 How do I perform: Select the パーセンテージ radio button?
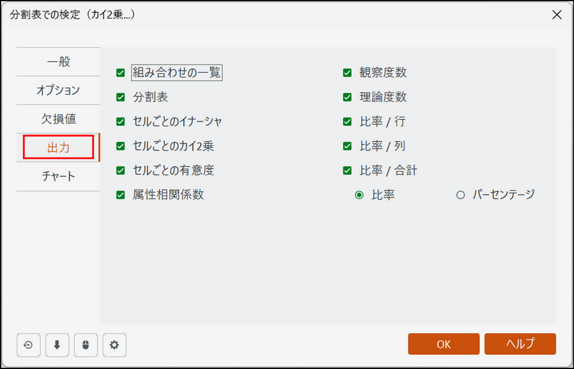pyautogui.click(x=460, y=195)
